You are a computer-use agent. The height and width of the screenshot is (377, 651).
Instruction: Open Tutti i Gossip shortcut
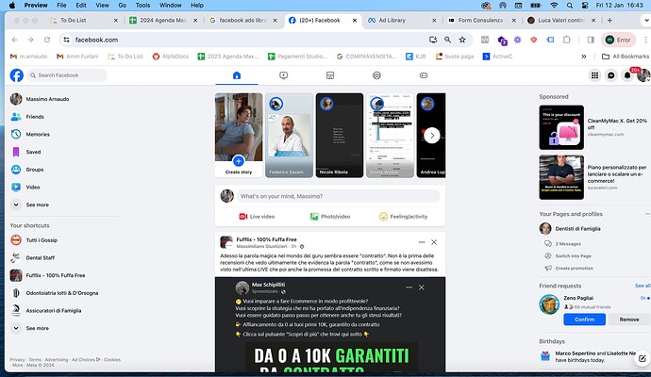click(34, 240)
